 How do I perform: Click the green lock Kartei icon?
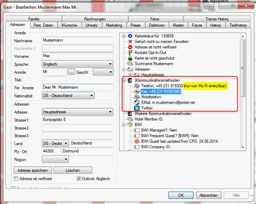[x=130, y=58]
